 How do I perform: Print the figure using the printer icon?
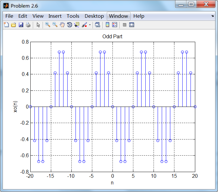28,25
